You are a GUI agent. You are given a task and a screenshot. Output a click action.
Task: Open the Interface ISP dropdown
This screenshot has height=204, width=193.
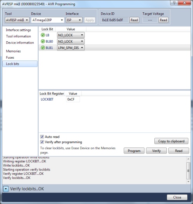pos(74,20)
